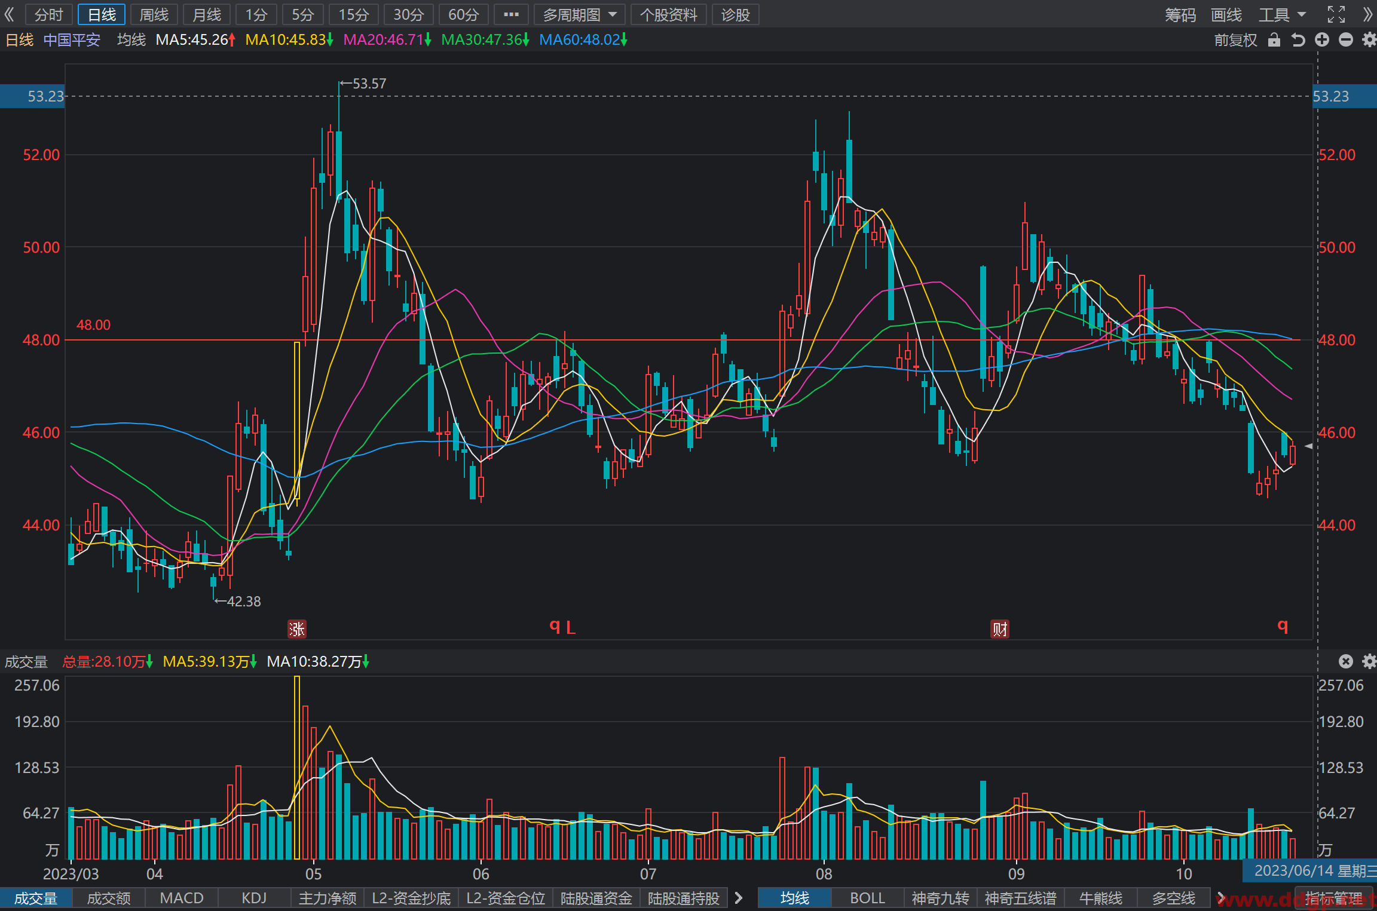The width and height of the screenshot is (1377, 911).
Task: Show more periods with ellipsis button
Action: [x=511, y=14]
